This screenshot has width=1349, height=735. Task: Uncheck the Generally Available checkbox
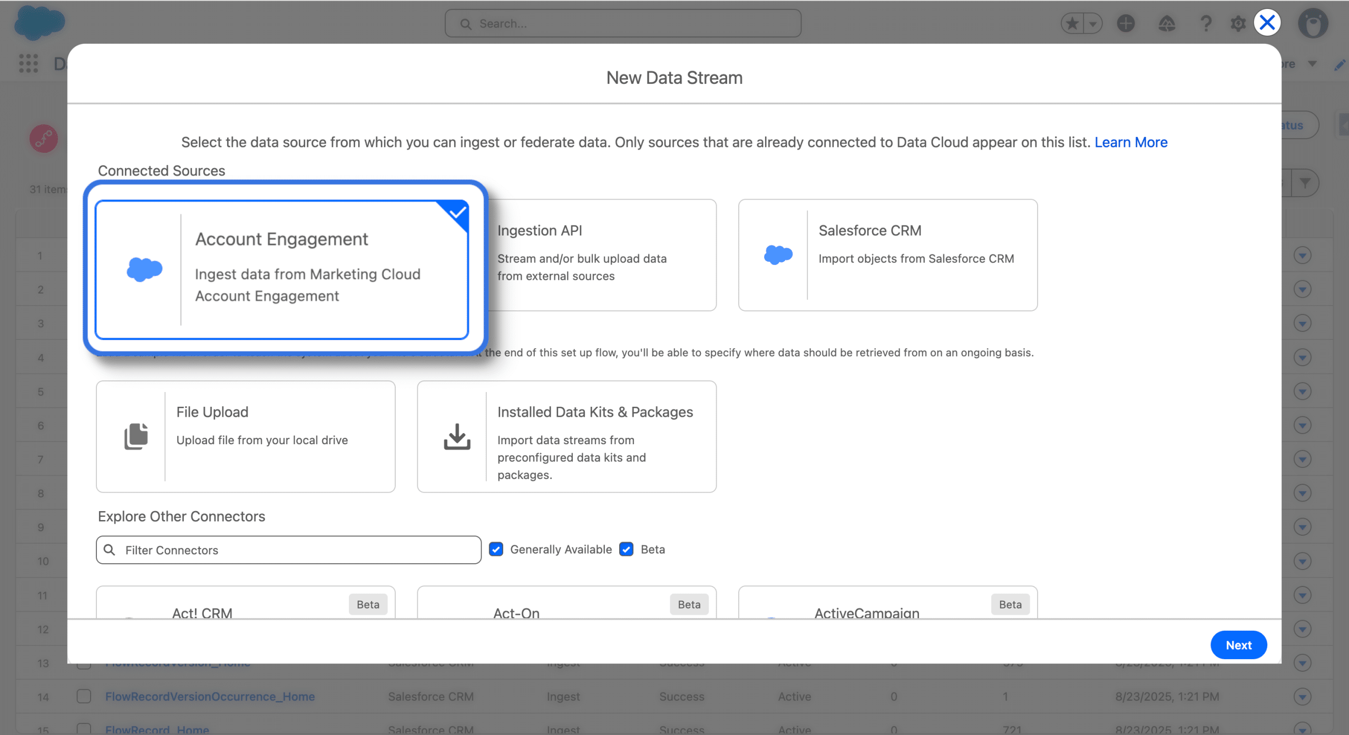click(x=496, y=549)
